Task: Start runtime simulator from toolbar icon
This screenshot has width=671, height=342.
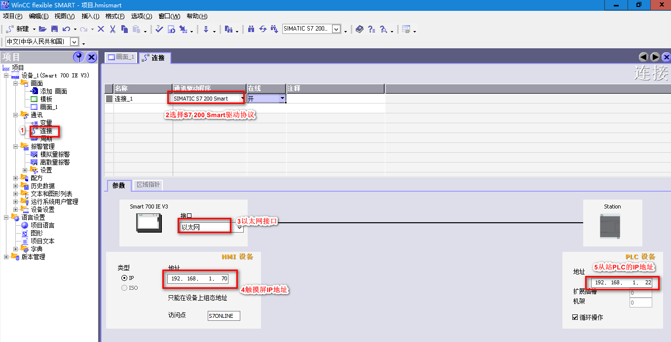Action: pos(171,29)
